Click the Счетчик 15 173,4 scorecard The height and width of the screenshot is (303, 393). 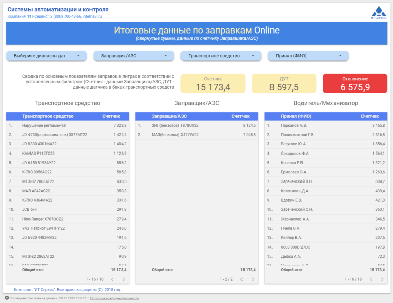[213, 83]
